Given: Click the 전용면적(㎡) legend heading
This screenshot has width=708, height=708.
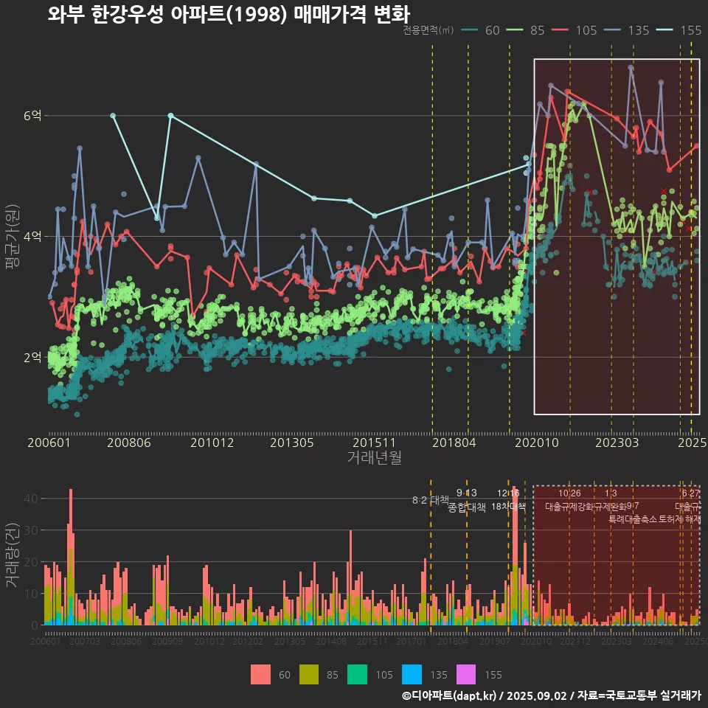Looking at the screenshot, I should [428, 30].
